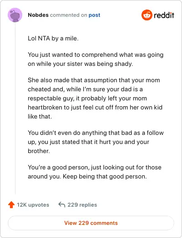Select the '12K upvotes' count text
182x238 pixels.
click(33, 205)
